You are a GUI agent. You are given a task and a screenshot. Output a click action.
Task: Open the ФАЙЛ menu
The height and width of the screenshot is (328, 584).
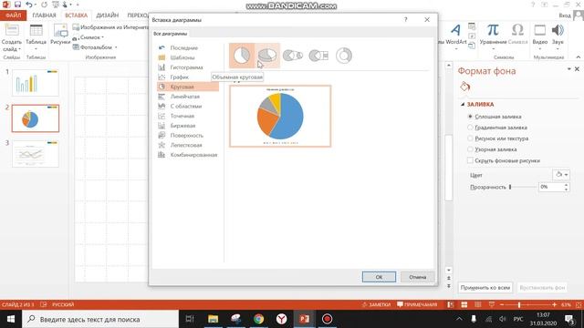point(13,15)
